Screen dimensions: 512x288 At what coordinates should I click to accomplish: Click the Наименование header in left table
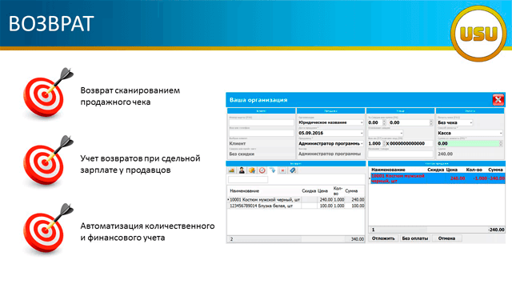coord(245,190)
